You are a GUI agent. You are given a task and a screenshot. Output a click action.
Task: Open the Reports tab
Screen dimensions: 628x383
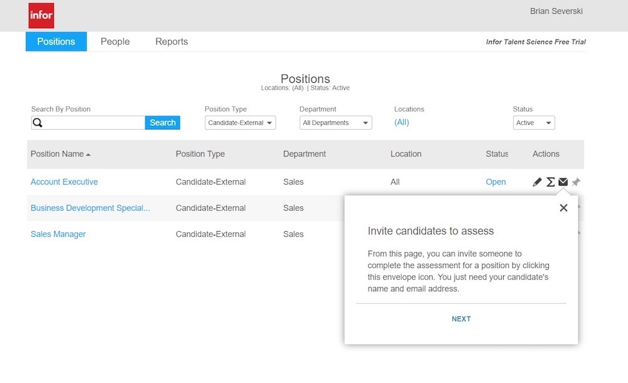(x=171, y=41)
